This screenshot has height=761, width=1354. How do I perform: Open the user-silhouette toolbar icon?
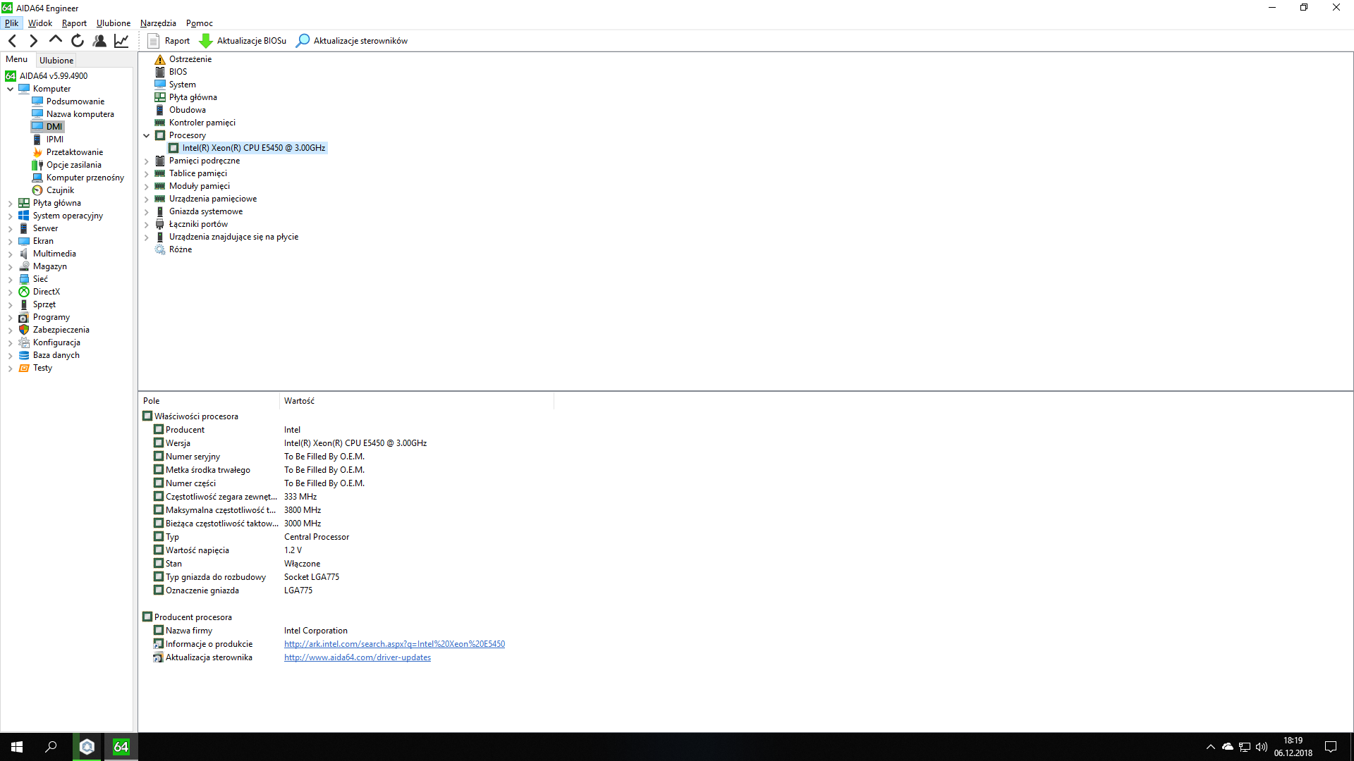99,41
